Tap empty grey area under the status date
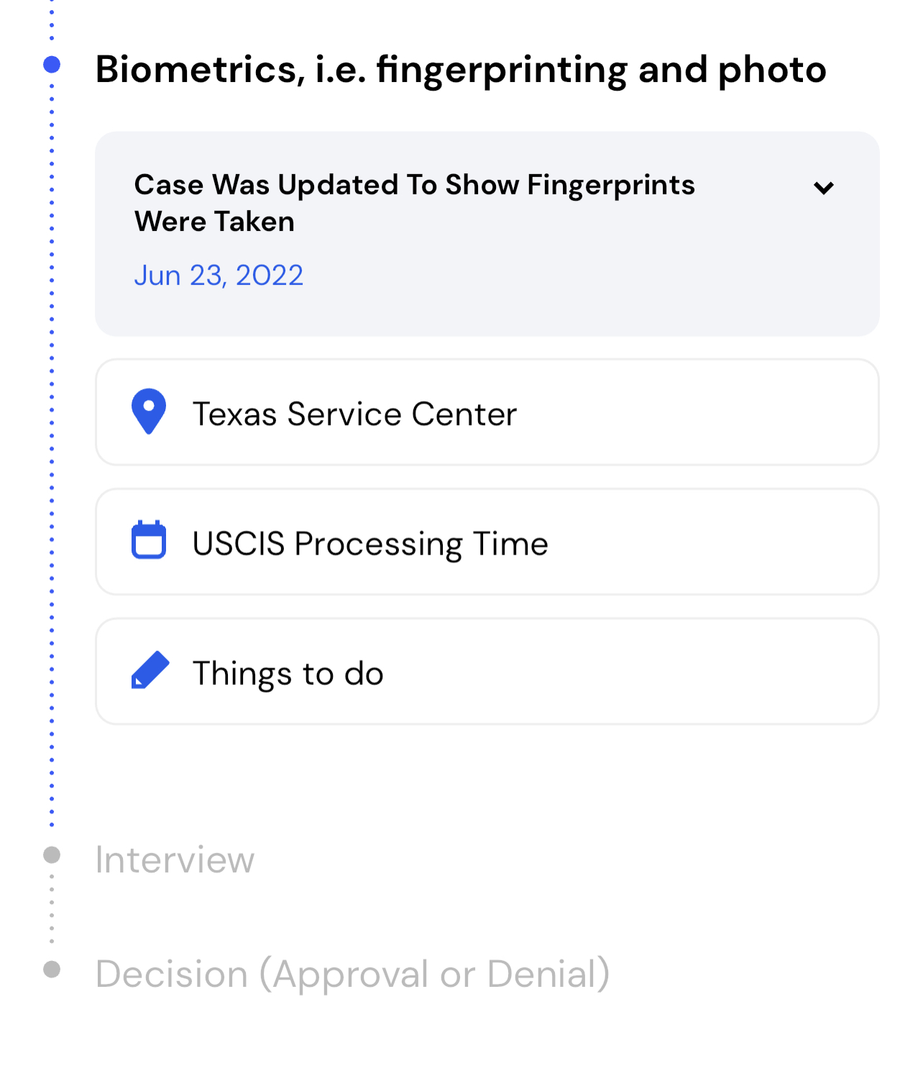Screen dimensions: 923x1066 click(x=503, y=313)
